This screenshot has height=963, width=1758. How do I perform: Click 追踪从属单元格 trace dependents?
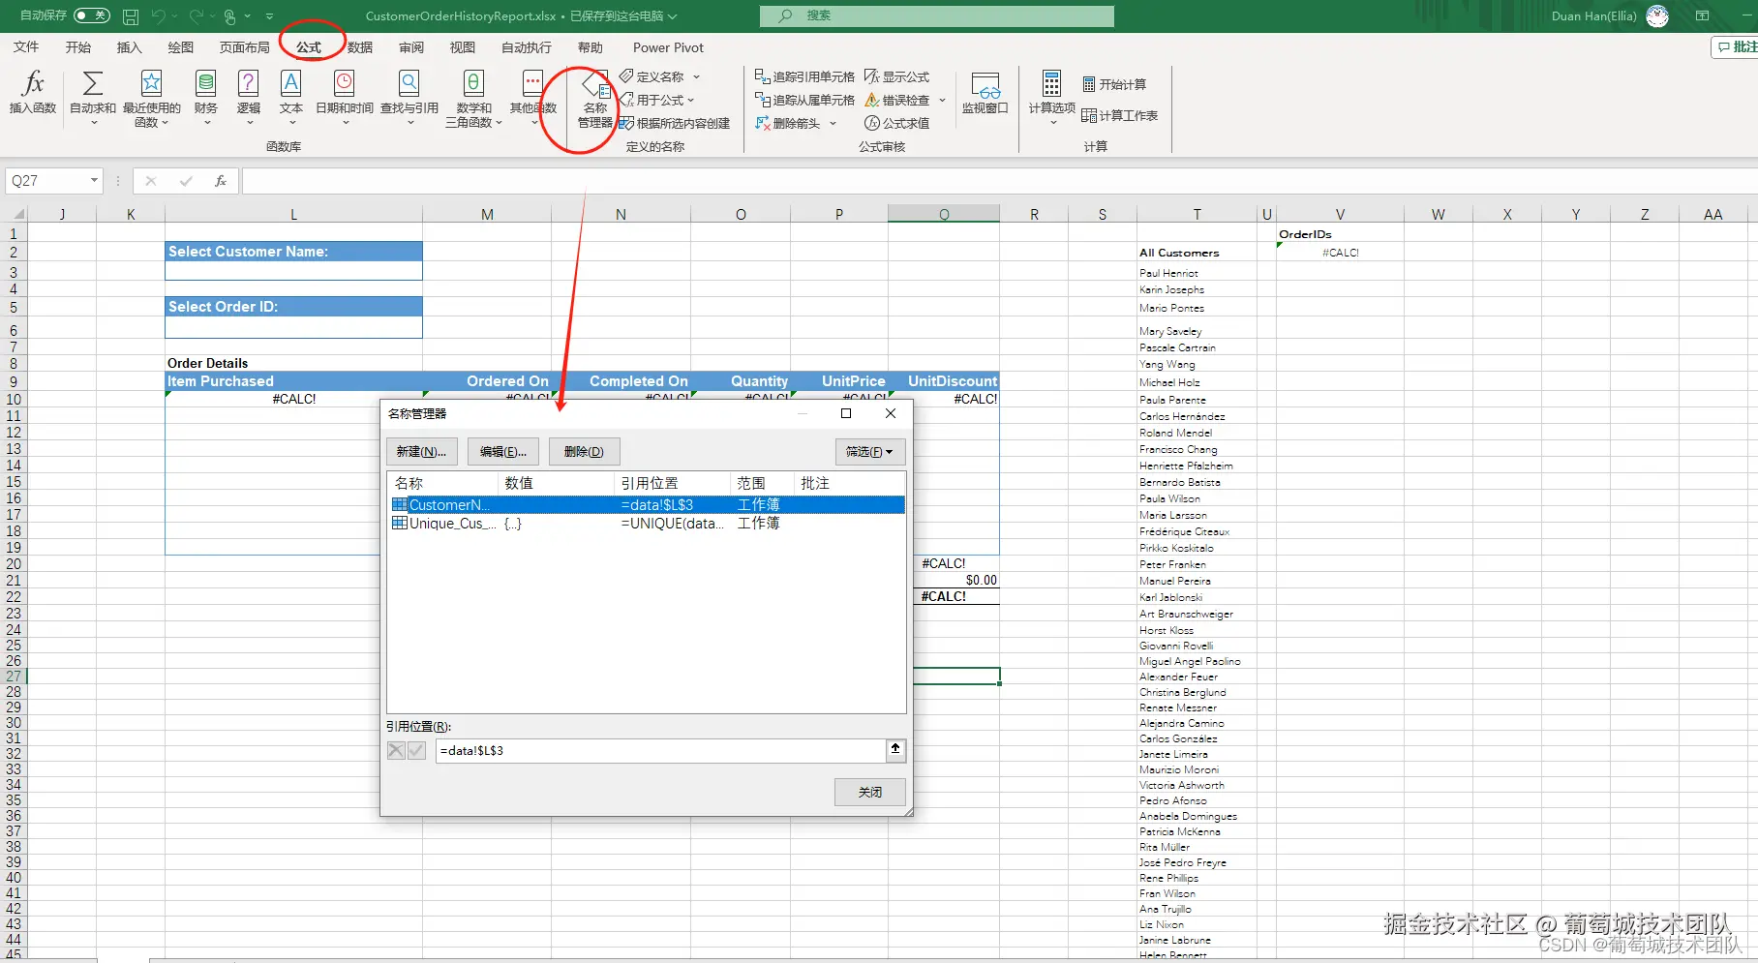coord(804,100)
